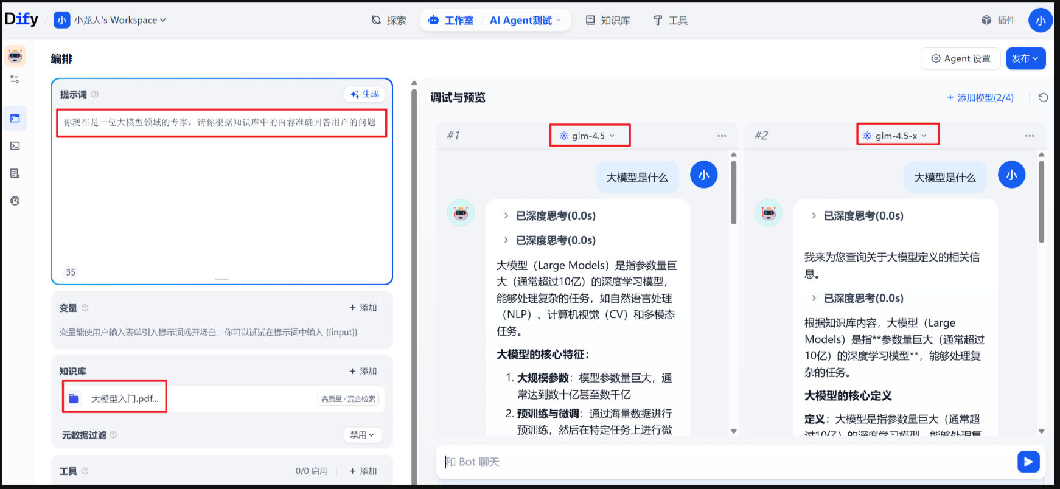Select the 编排 orchestrate icon in left sidebar
This screenshot has height=489, width=1060.
coord(15,119)
